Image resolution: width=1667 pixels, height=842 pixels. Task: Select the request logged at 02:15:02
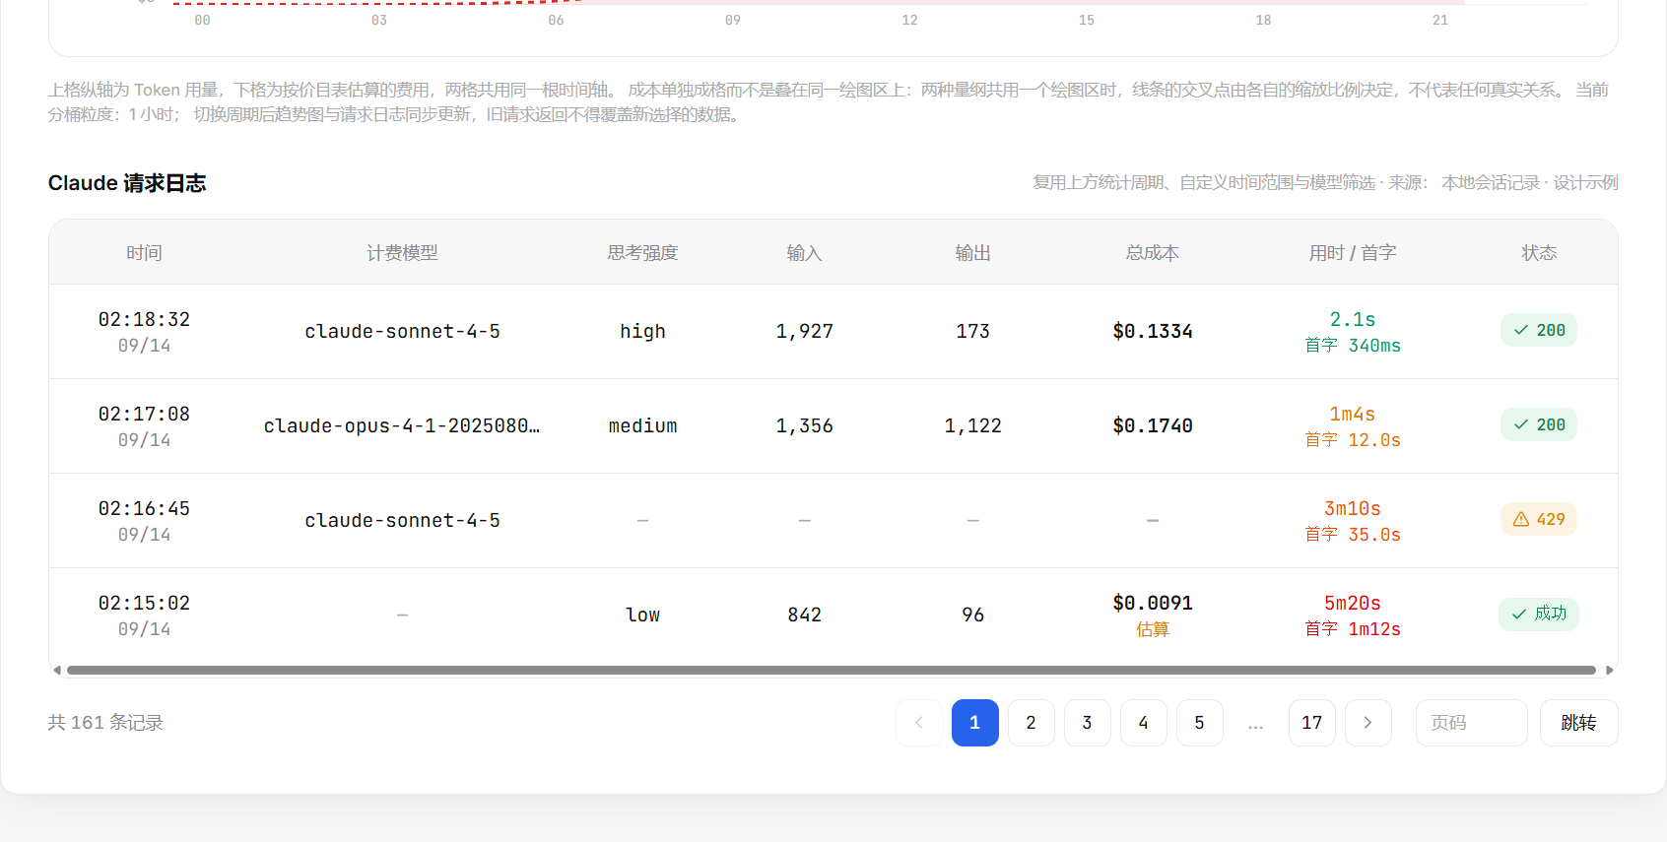(833, 615)
